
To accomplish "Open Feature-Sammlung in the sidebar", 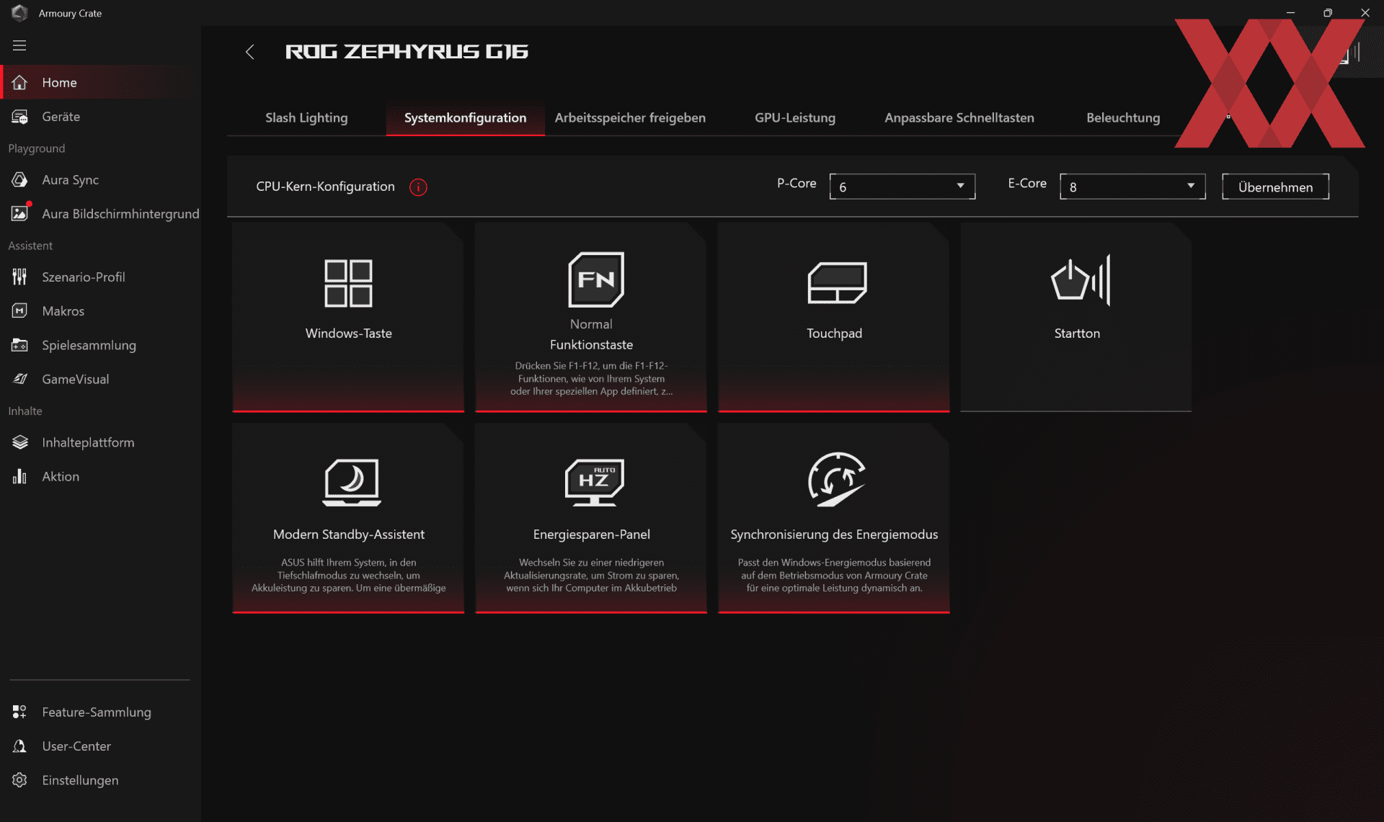I will pos(97,712).
